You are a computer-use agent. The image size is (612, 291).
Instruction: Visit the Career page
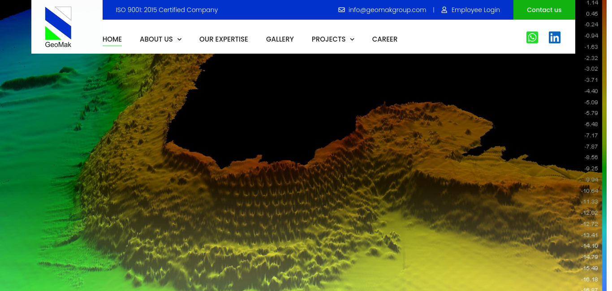click(384, 39)
